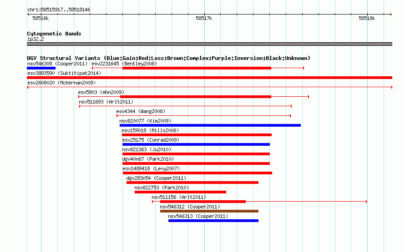Click the nsv546308 (Cooper2011) blue gain bar
Screen dimensions: 405x252
[x=41, y=68]
